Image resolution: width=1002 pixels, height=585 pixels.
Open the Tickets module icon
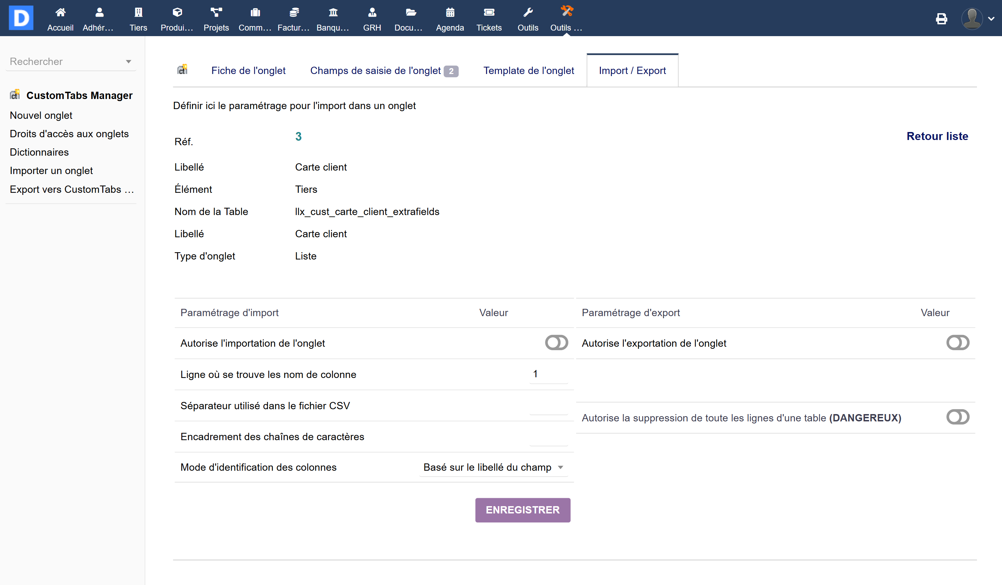[x=489, y=13]
